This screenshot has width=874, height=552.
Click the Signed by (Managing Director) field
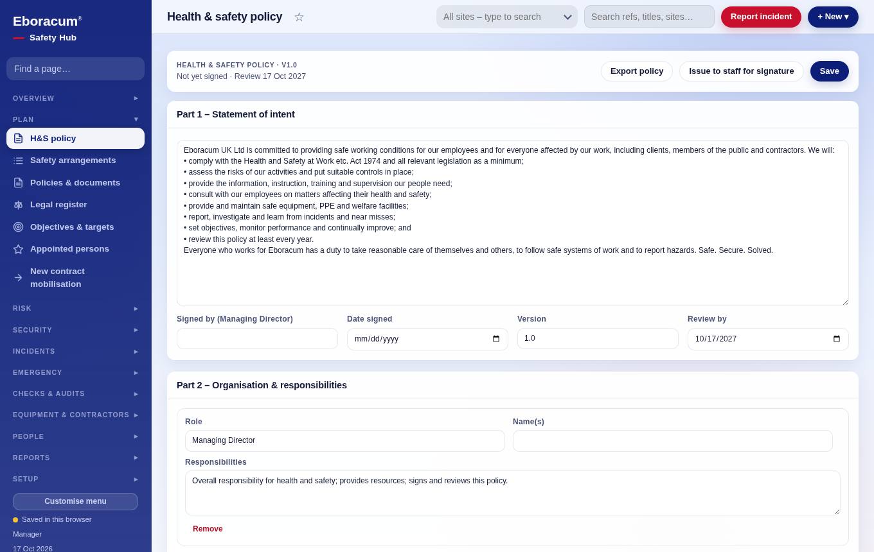tap(257, 339)
